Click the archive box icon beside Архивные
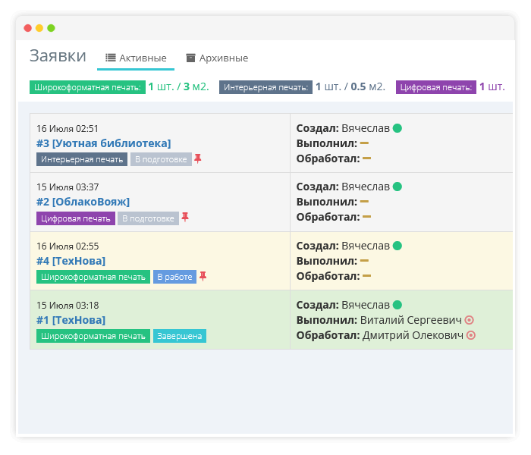Viewport: 531px width, 455px height. [x=190, y=58]
